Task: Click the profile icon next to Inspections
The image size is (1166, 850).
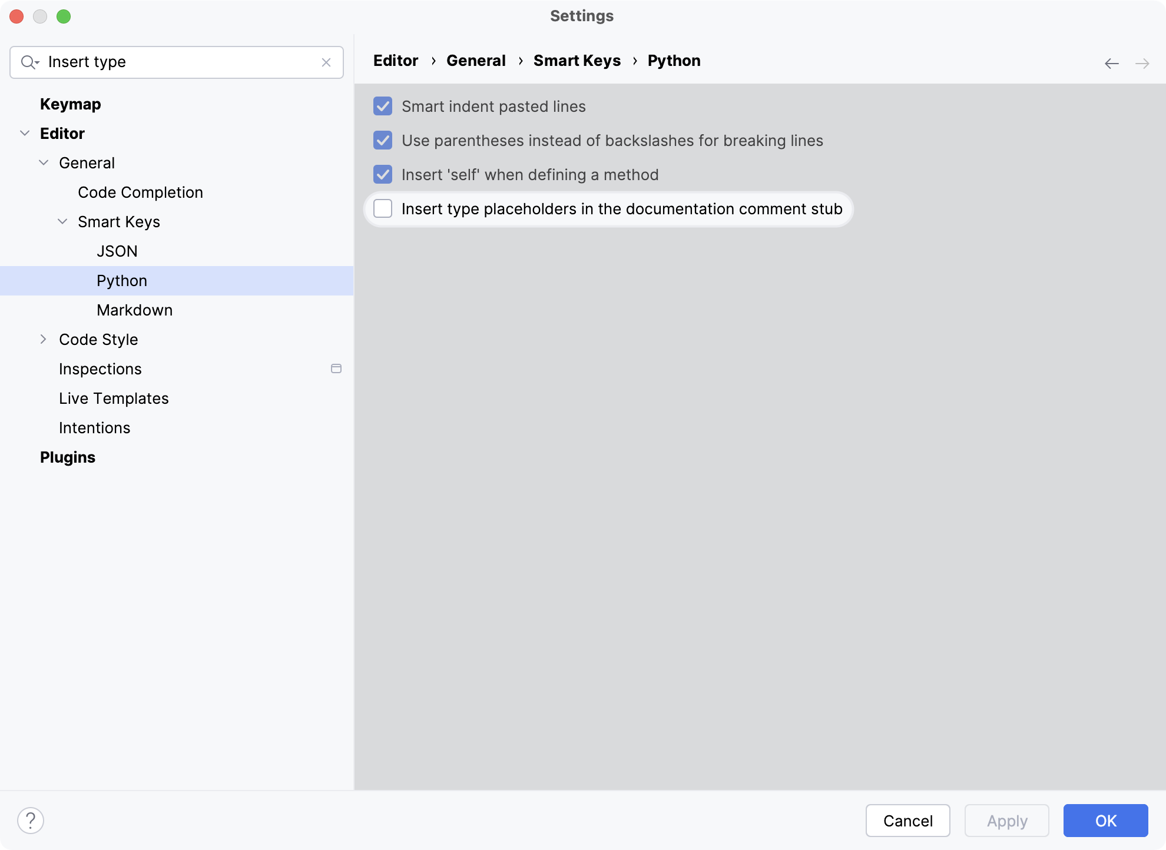Action: pyautogui.click(x=336, y=368)
